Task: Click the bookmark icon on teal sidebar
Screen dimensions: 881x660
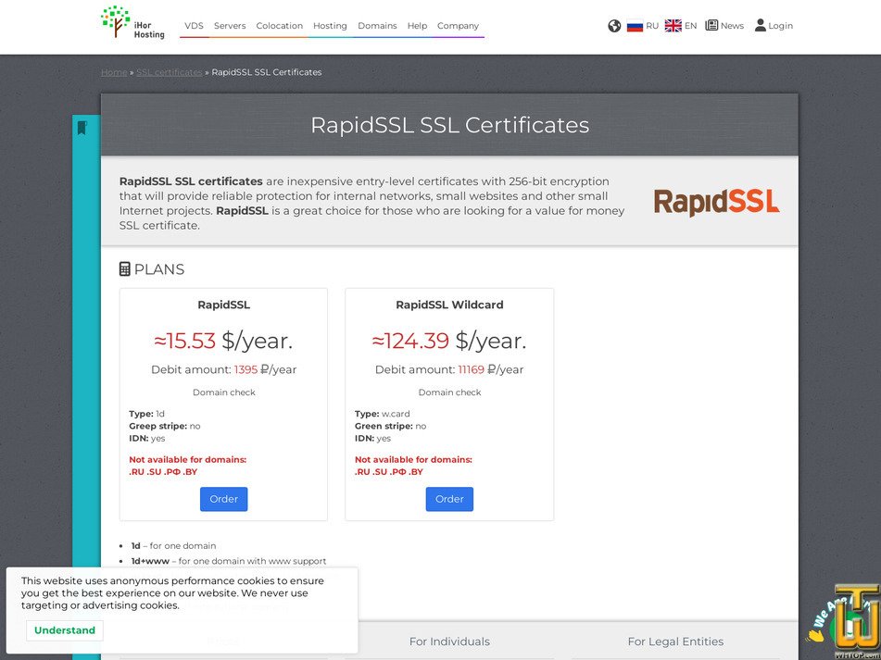Action: [82, 128]
